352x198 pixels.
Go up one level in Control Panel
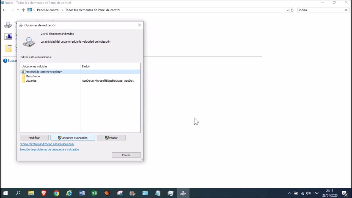[x=23, y=10]
